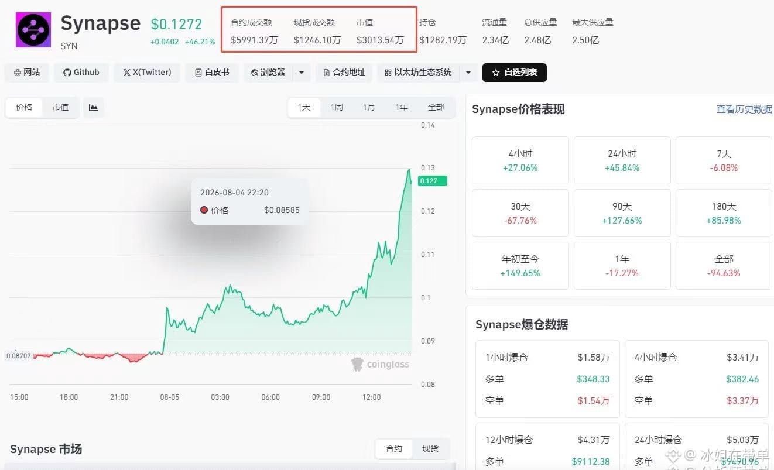Click the 现货成交额 value $1246.10万
Screen dimensions: 774x470
pyautogui.click(x=317, y=40)
